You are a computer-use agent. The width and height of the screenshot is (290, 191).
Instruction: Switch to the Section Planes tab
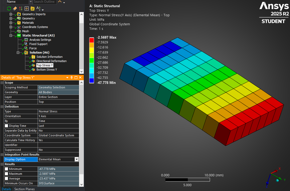(x=24, y=189)
